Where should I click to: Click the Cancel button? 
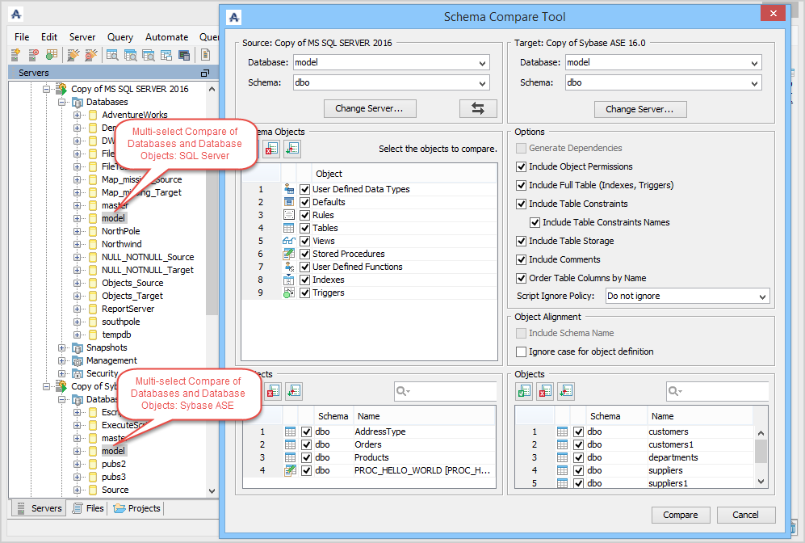click(746, 515)
